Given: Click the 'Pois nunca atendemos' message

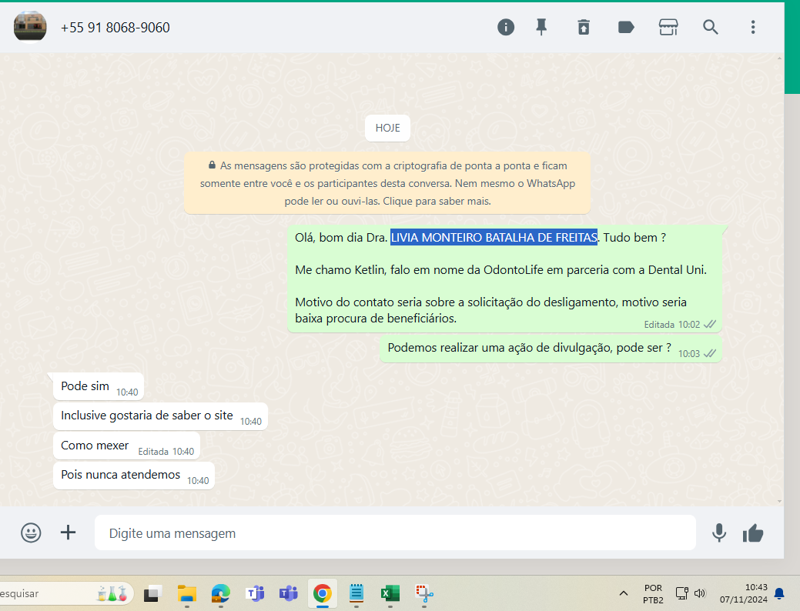Looking at the screenshot, I should [134, 476].
